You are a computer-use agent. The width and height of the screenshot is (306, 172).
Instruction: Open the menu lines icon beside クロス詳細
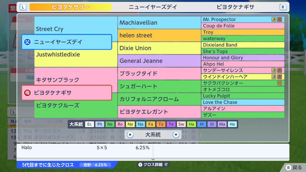coord(166,165)
